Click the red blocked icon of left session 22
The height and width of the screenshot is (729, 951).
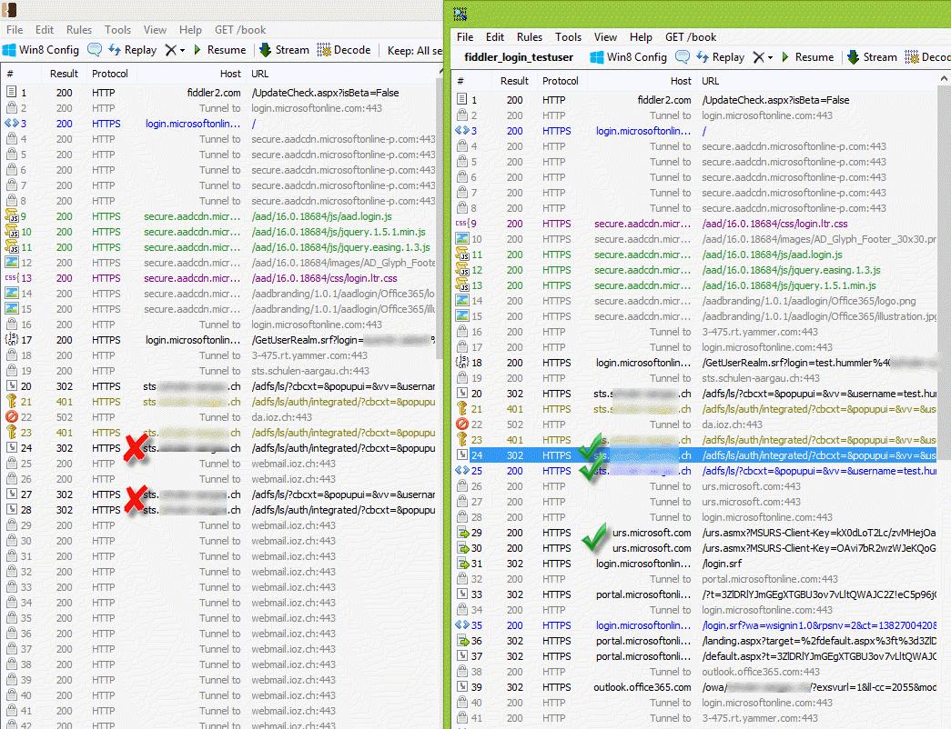click(x=12, y=417)
